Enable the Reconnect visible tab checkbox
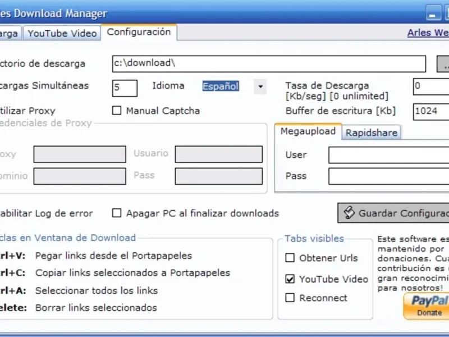The height and width of the screenshot is (337, 449). [290, 298]
